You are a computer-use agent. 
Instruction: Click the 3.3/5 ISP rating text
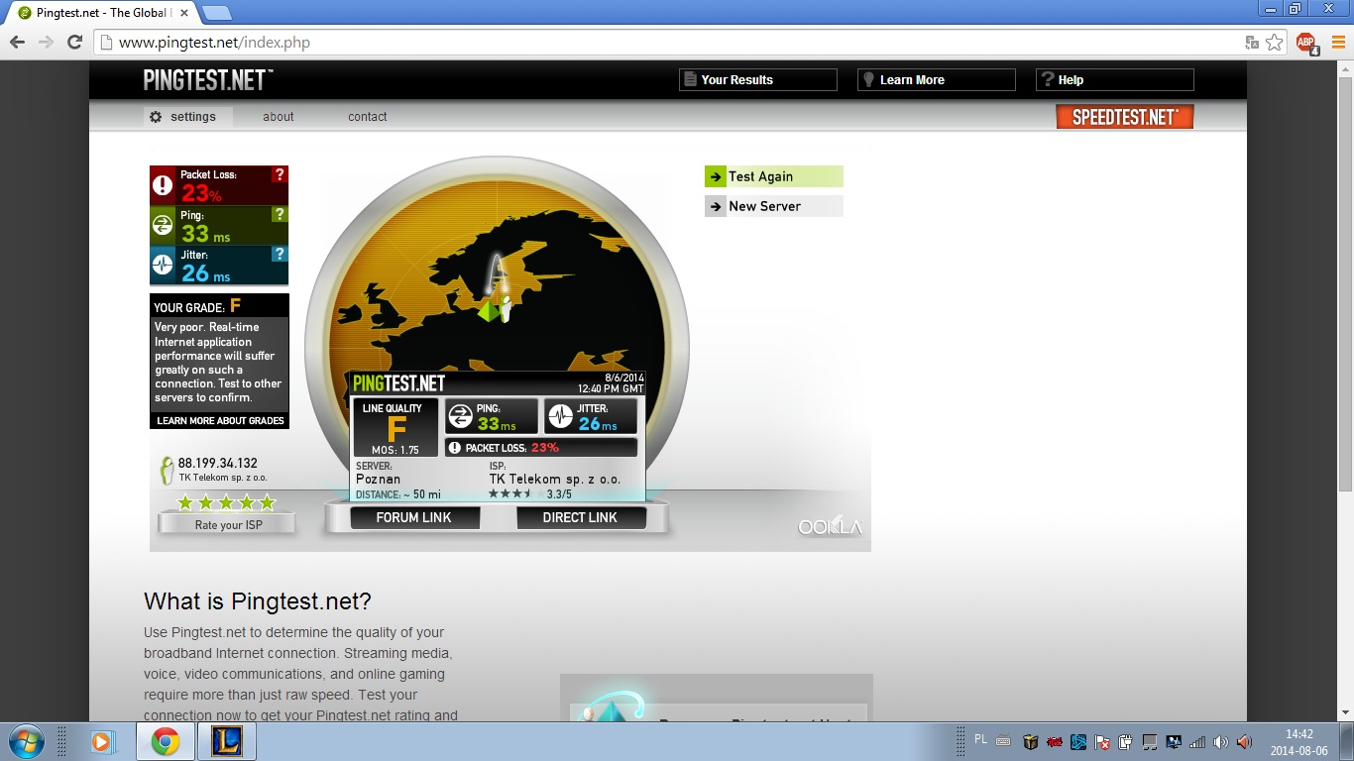[x=559, y=493]
